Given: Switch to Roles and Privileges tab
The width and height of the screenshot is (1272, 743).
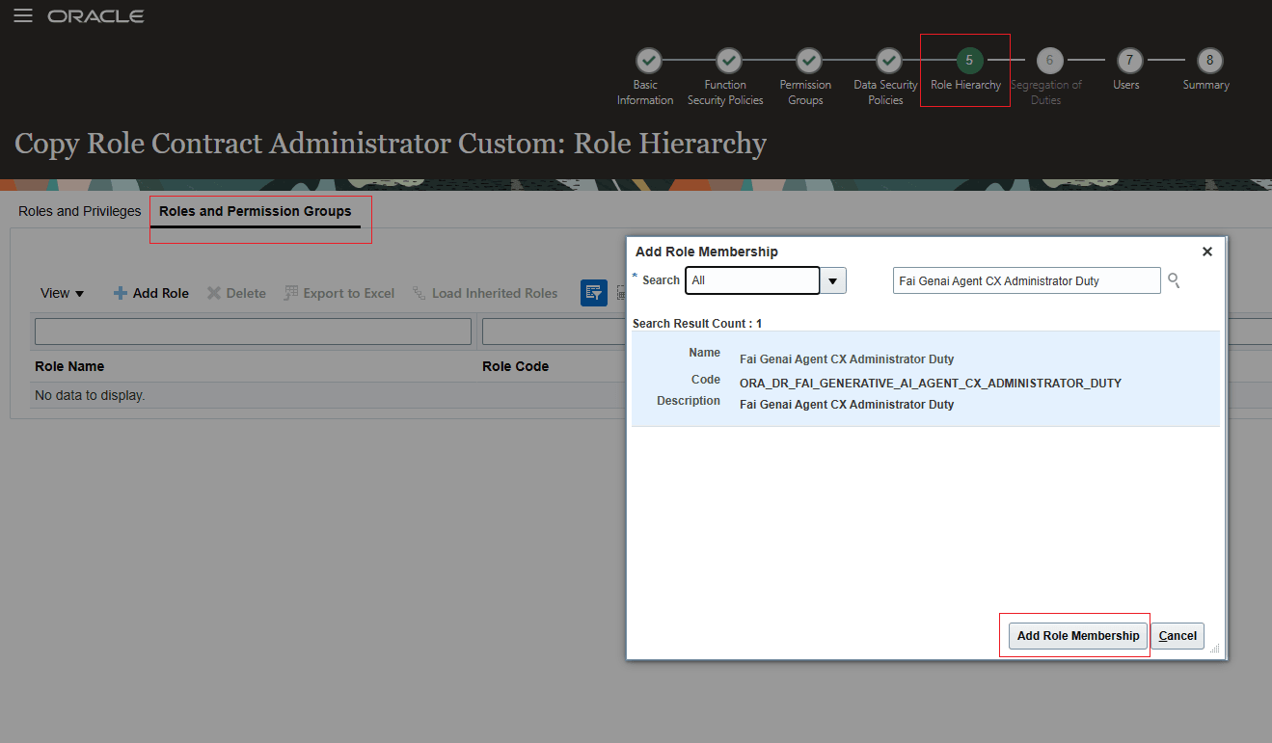Looking at the screenshot, I should (x=80, y=211).
